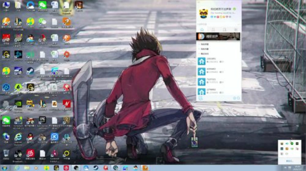The width and height of the screenshot is (306, 171).
Task: Open the green hexagon desktop shortcut
Action: point(18,88)
